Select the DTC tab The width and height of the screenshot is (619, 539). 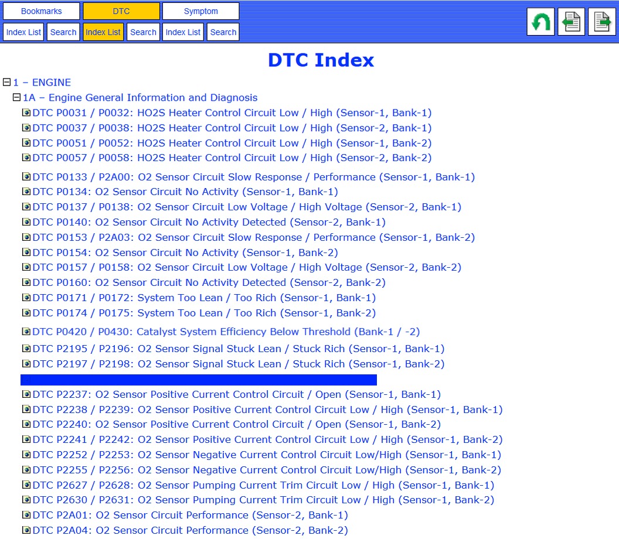[x=121, y=11]
